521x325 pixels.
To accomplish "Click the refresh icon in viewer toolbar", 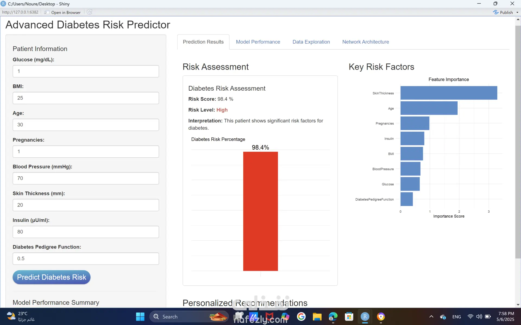I will click(x=90, y=12).
